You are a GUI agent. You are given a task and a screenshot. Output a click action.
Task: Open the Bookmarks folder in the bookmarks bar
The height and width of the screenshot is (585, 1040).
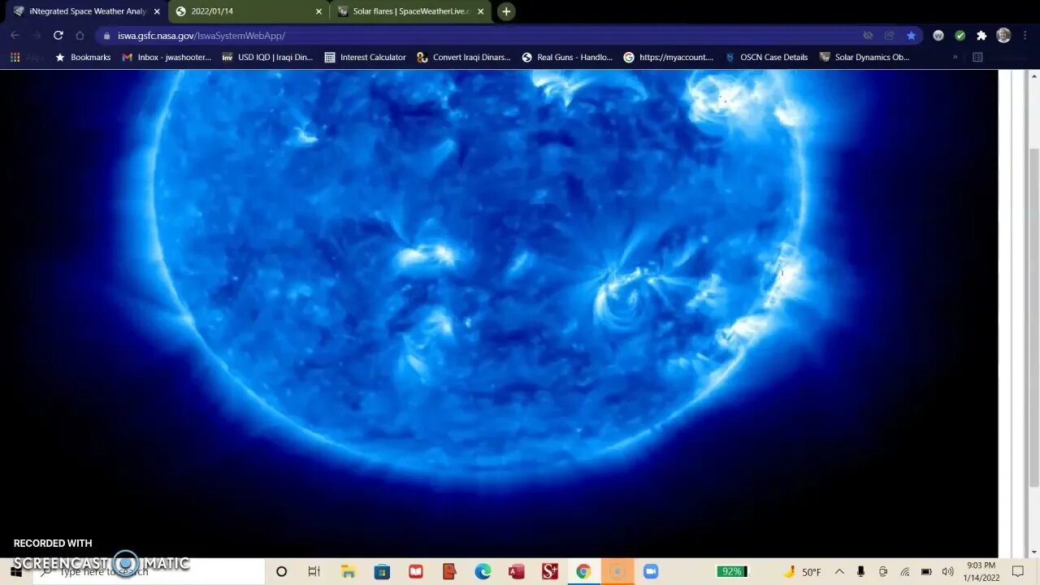(82, 58)
